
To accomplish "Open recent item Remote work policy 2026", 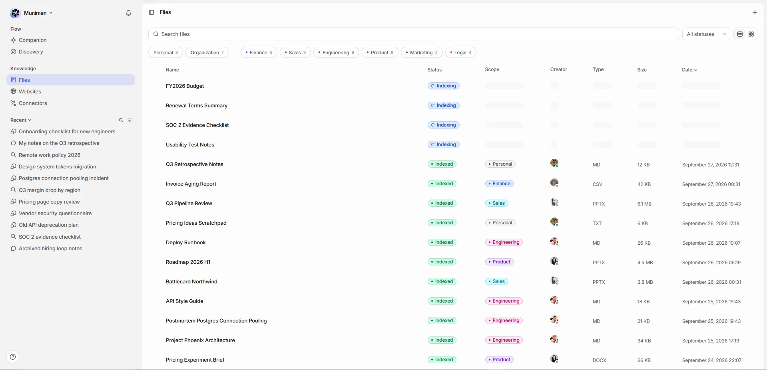I will (71, 155).
